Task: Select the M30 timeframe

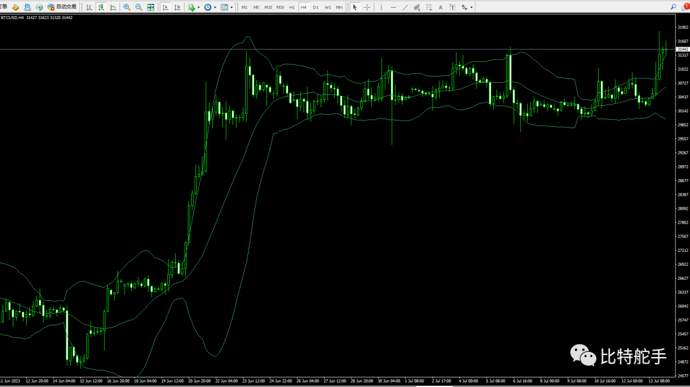Action: pos(280,8)
